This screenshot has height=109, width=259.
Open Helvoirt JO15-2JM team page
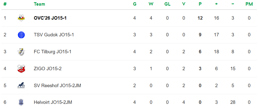[53, 102]
